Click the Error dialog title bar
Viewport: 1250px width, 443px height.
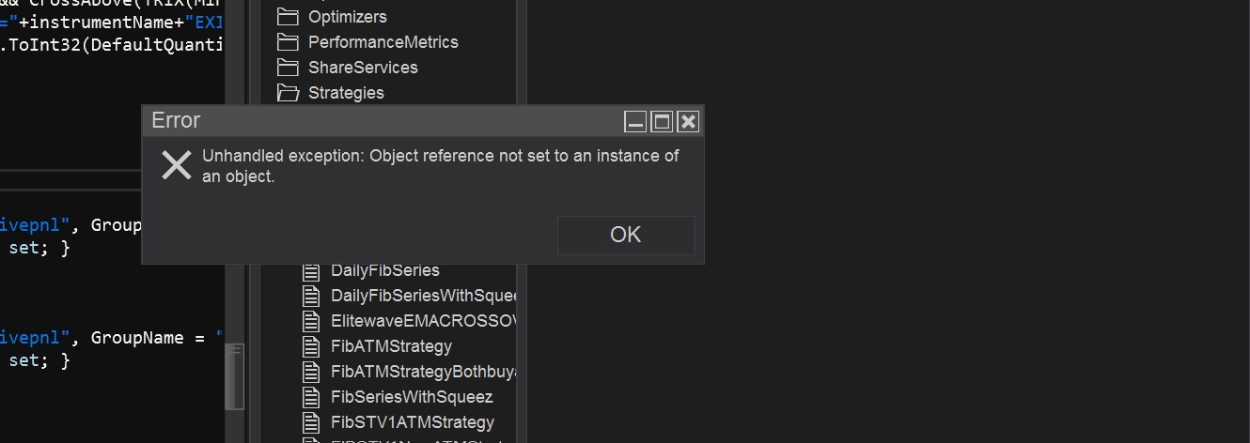[376, 120]
